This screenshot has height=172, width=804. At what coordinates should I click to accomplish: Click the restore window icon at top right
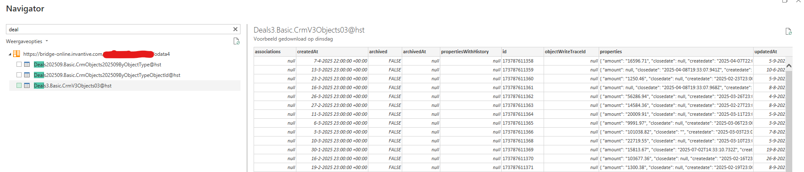785,1
